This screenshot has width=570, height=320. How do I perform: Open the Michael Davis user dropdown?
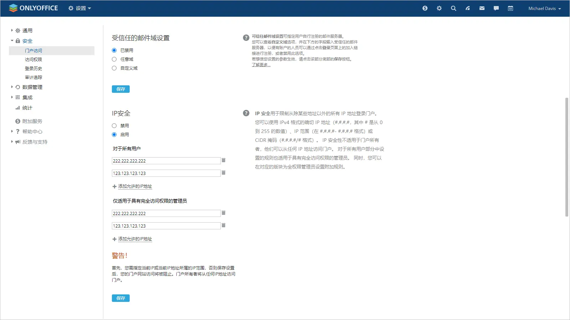coord(544,9)
